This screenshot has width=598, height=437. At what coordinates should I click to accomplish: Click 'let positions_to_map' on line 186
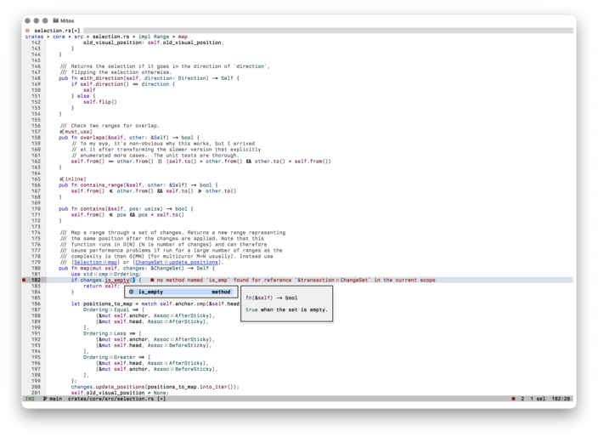(x=101, y=304)
